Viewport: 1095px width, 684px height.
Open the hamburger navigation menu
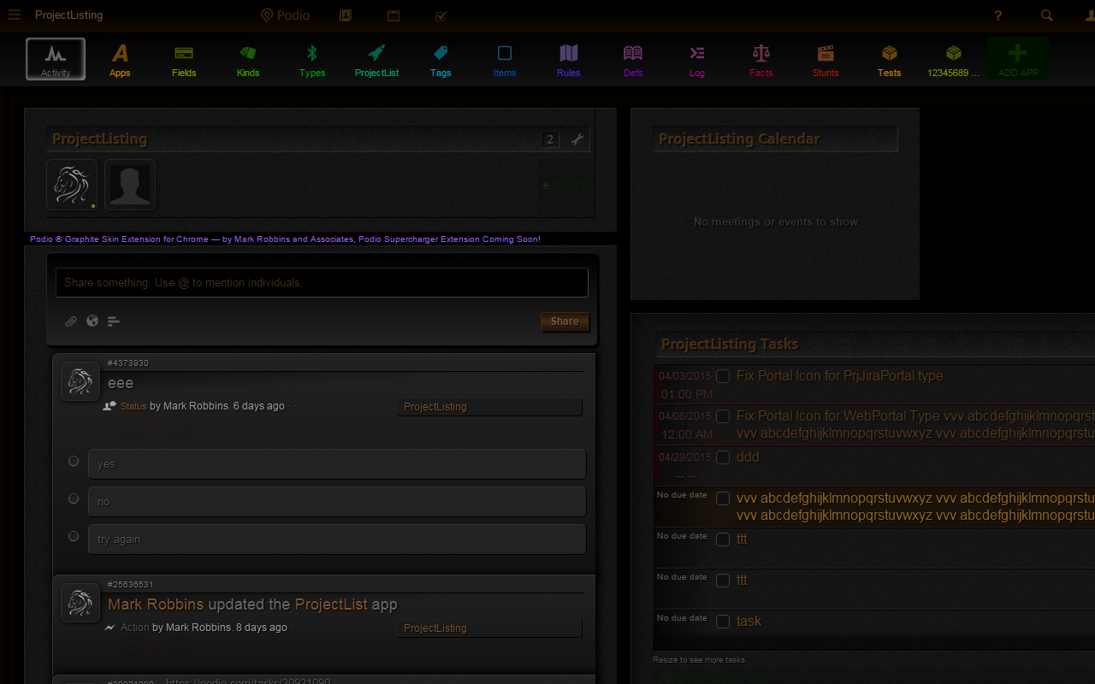(x=15, y=15)
